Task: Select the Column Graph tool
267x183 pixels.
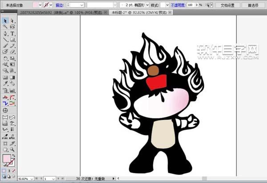Action: (12, 90)
